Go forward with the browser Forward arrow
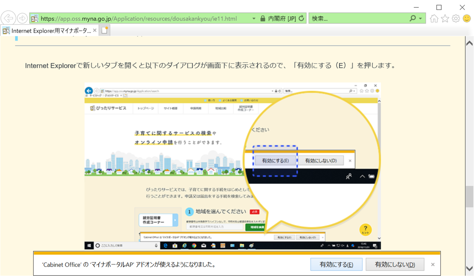The image size is (474, 276). 23,18
